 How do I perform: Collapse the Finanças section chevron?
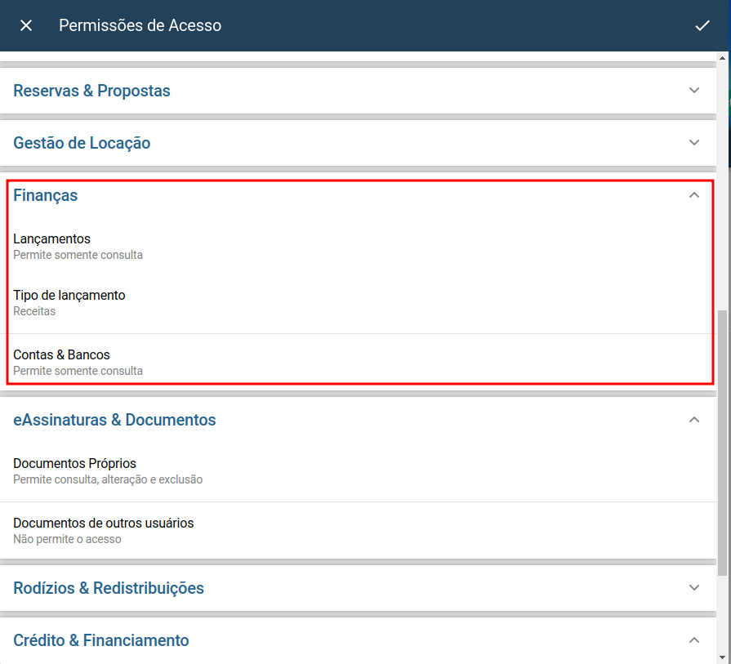(x=694, y=195)
